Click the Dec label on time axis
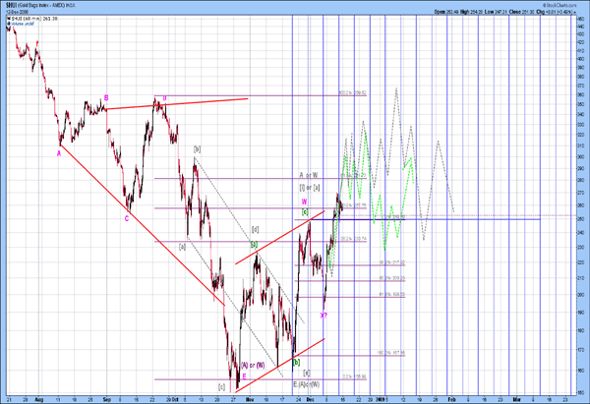The width and height of the screenshot is (590, 404). point(311,399)
